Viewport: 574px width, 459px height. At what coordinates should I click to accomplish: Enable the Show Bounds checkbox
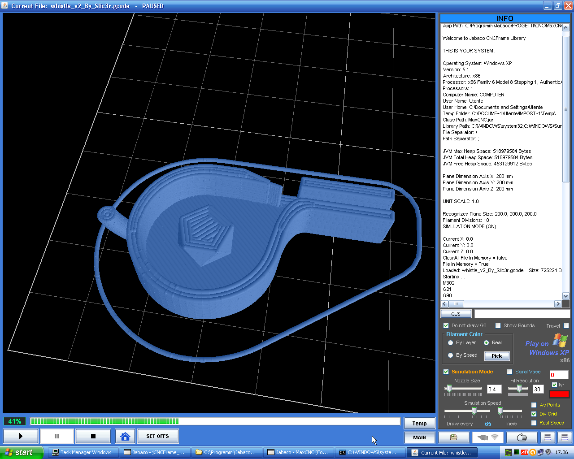pos(498,326)
